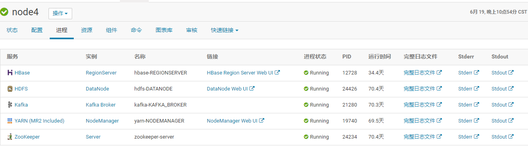Open the 操作 dropdown button
The image size is (528, 147).
tap(60, 14)
